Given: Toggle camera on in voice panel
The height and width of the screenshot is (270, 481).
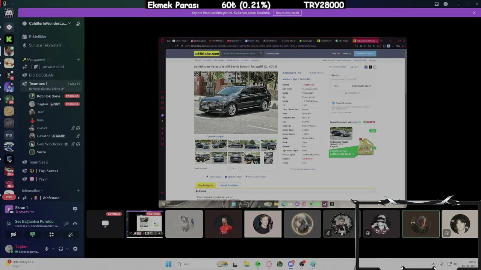Looking at the screenshot, I should (14, 234).
